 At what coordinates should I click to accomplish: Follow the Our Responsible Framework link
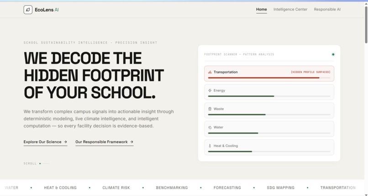pos(105,142)
